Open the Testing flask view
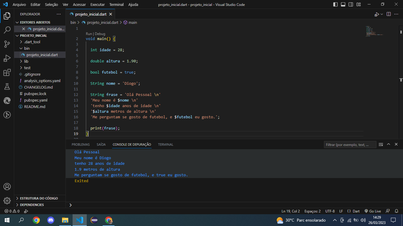Screen dimensions: 403x226 (7, 87)
